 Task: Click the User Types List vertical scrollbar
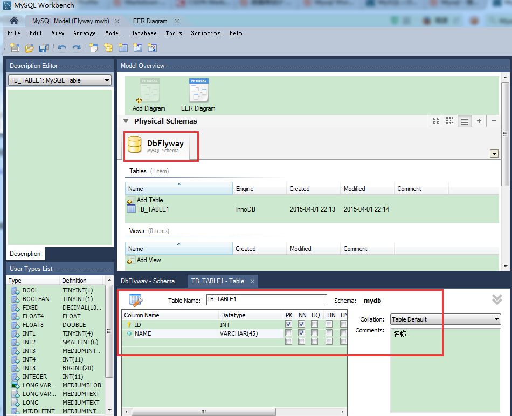(x=109, y=331)
